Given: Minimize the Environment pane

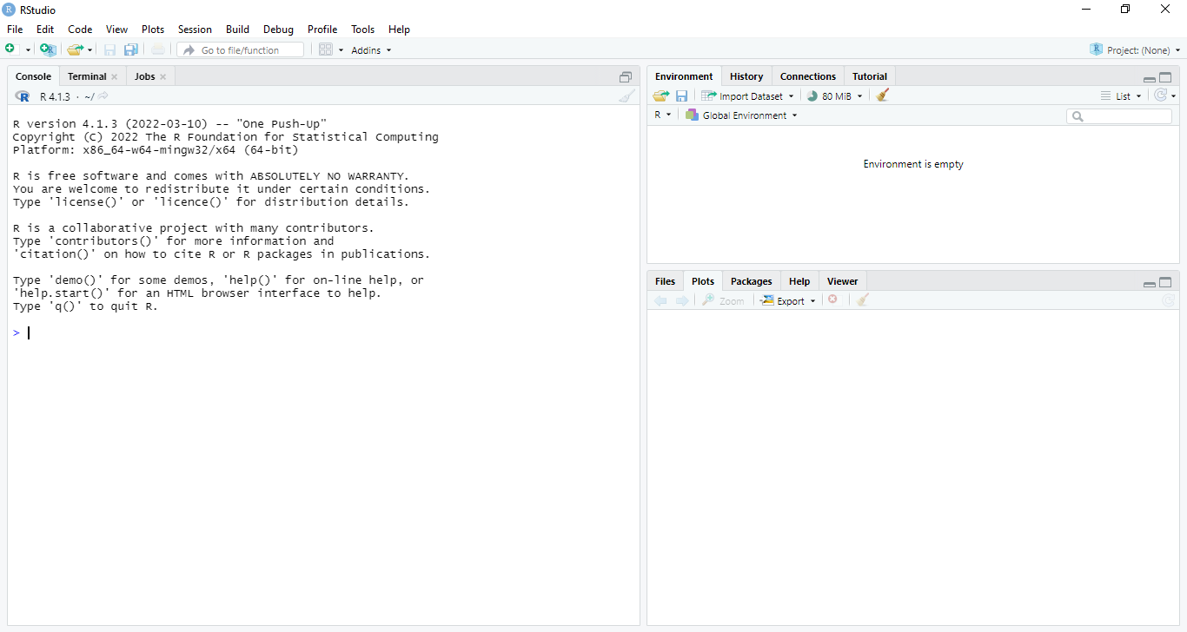Looking at the screenshot, I should pos(1149,78).
